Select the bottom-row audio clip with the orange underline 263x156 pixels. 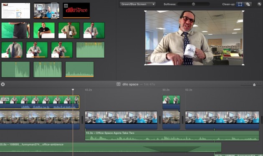[79, 69]
